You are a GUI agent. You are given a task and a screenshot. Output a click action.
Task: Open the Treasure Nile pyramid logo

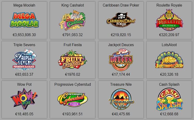[x=121, y=99]
